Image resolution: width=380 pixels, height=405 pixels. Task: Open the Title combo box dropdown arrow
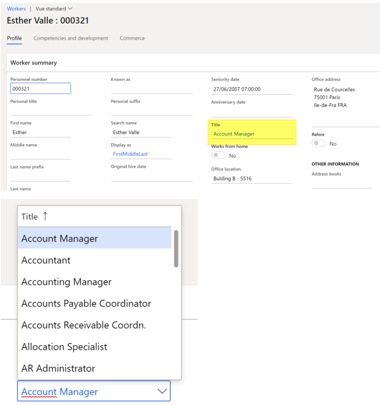point(162,391)
